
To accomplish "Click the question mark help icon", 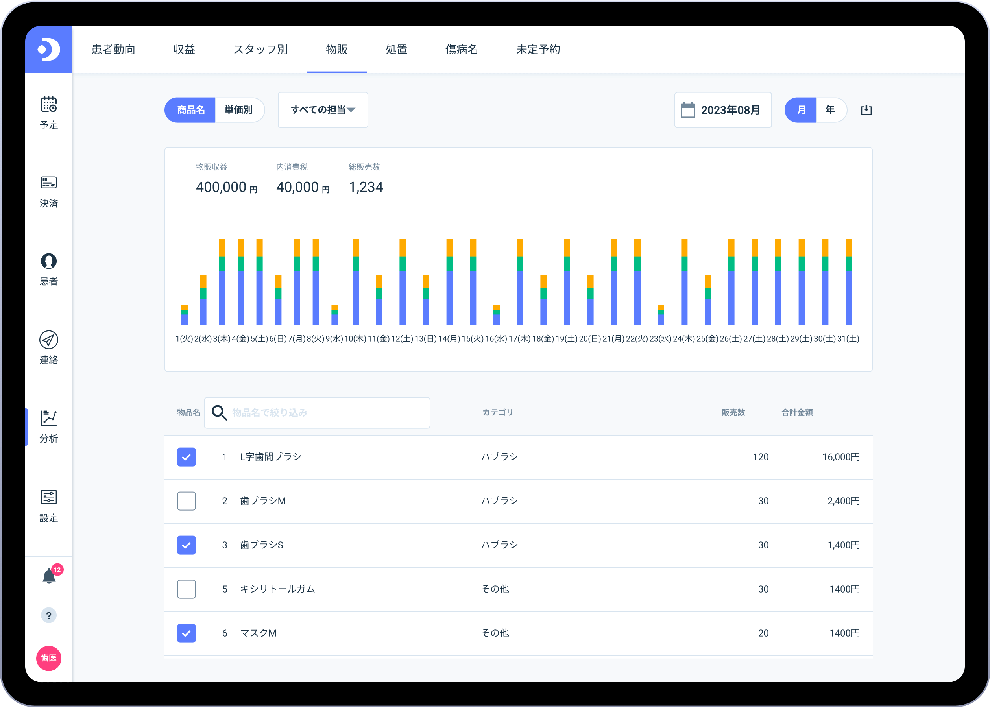I will coord(49,616).
